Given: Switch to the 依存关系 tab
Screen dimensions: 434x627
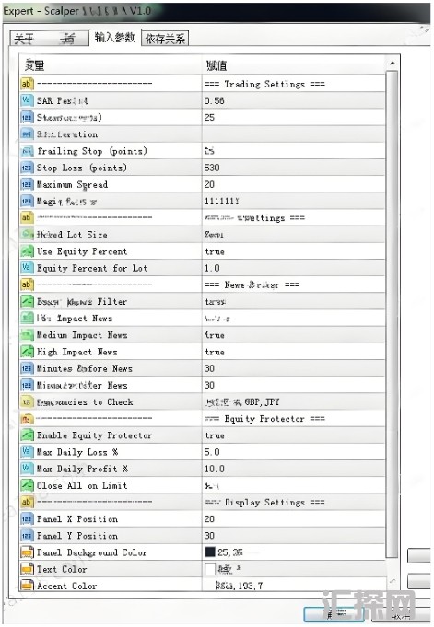Looking at the screenshot, I should 165,39.
